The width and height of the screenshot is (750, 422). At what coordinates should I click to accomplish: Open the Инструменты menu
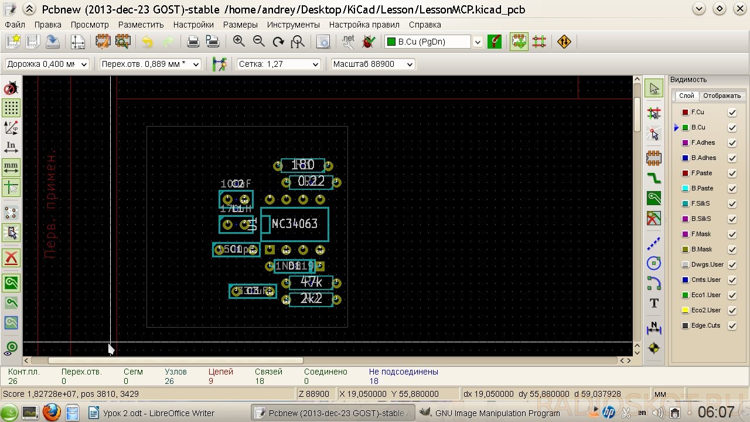point(293,25)
